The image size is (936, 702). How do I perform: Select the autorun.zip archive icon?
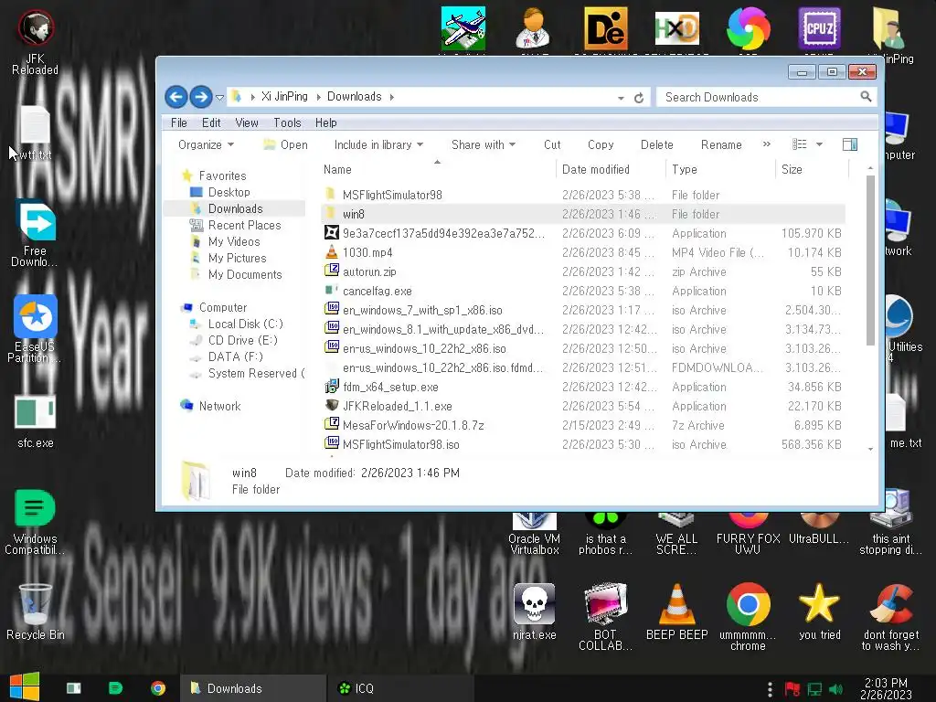[331, 271]
